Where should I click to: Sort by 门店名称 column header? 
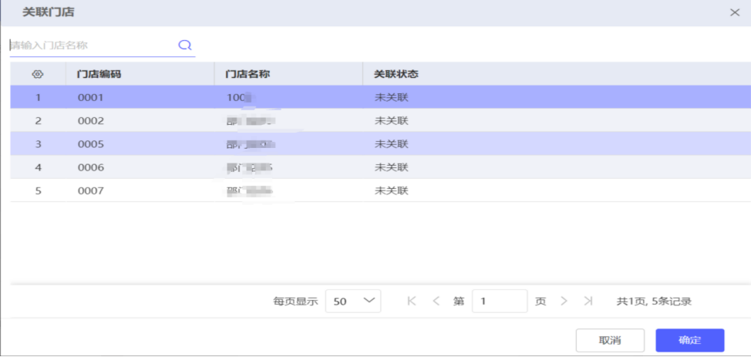[x=247, y=74]
